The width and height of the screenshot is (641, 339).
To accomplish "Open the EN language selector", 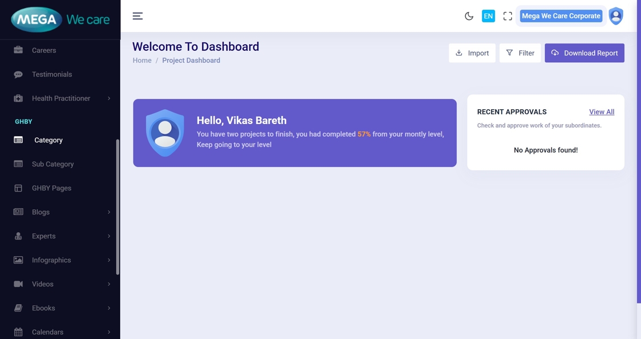I will point(488,16).
